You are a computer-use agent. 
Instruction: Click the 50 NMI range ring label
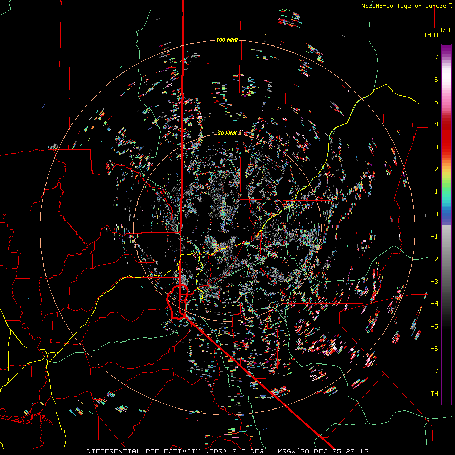(227, 133)
